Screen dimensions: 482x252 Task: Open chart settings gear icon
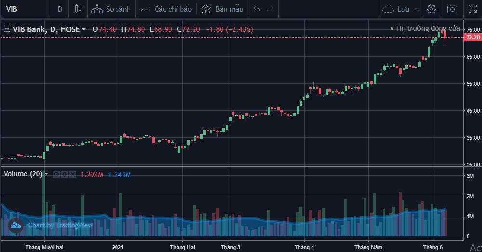point(431,9)
